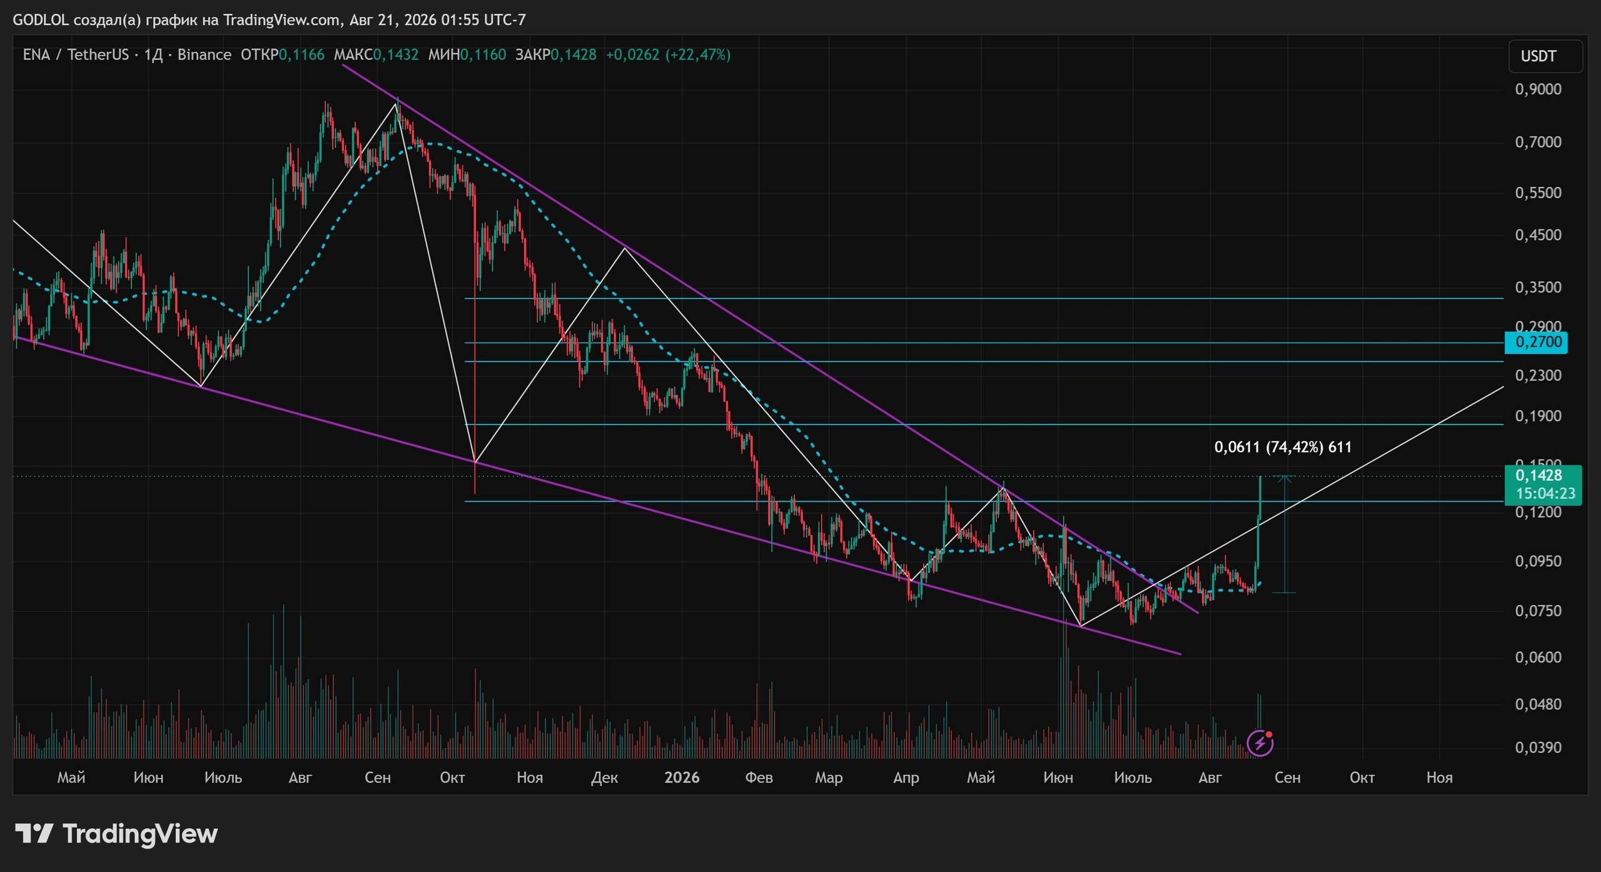Click the Апр month label on time axis
Screen dimensions: 1601x872
906,778
